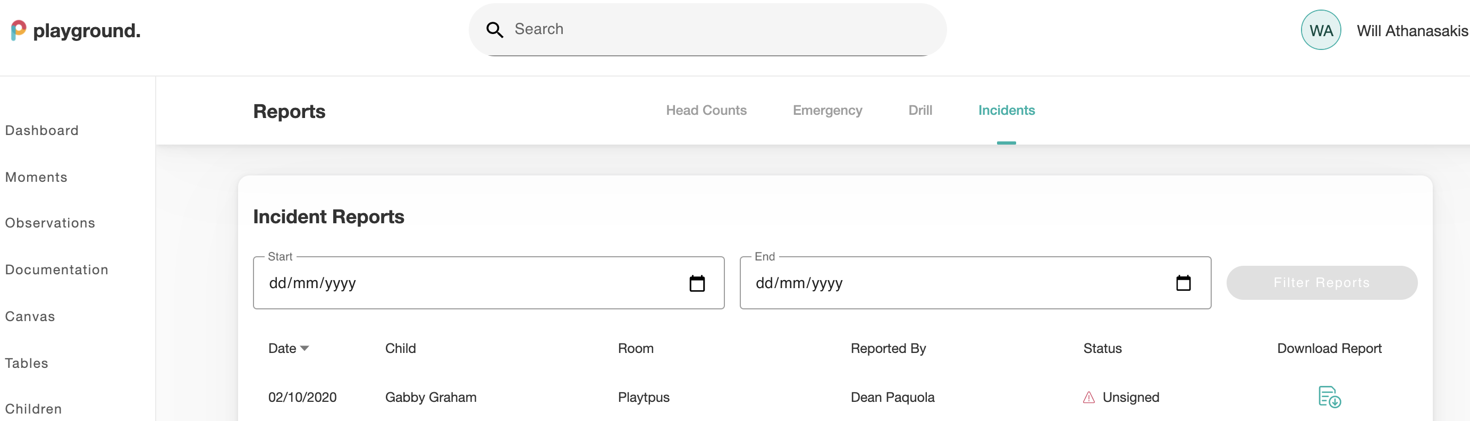Open Observations in the sidebar
Screen dimensions: 1470x421
click(49, 223)
